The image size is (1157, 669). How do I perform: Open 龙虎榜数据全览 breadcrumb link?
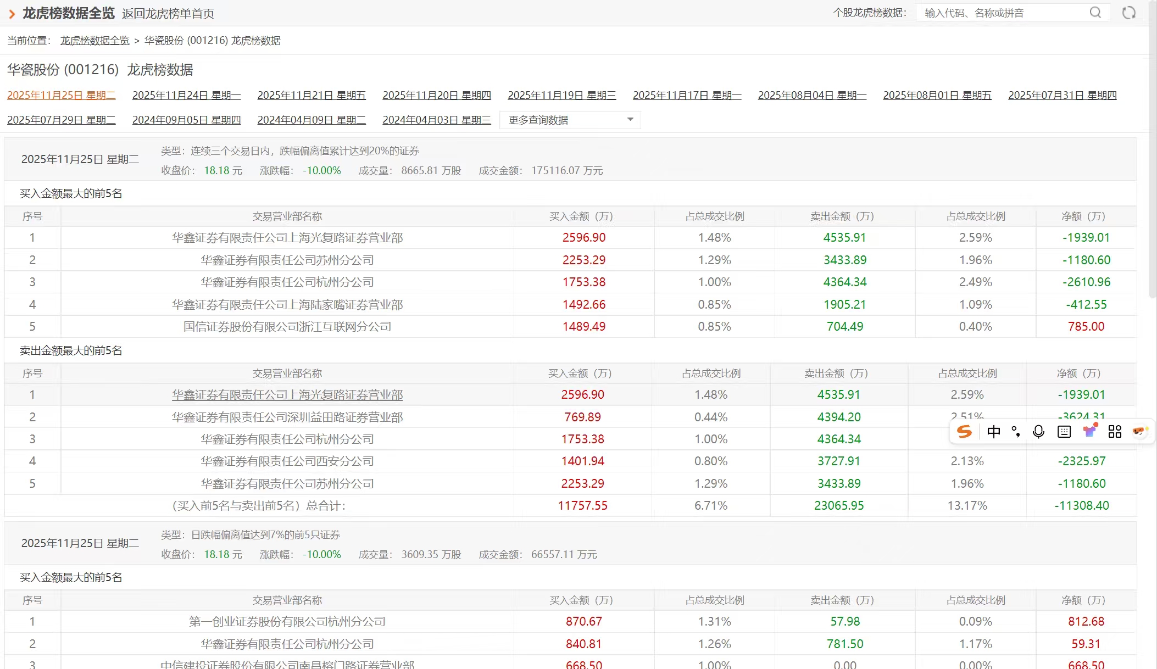pos(94,41)
